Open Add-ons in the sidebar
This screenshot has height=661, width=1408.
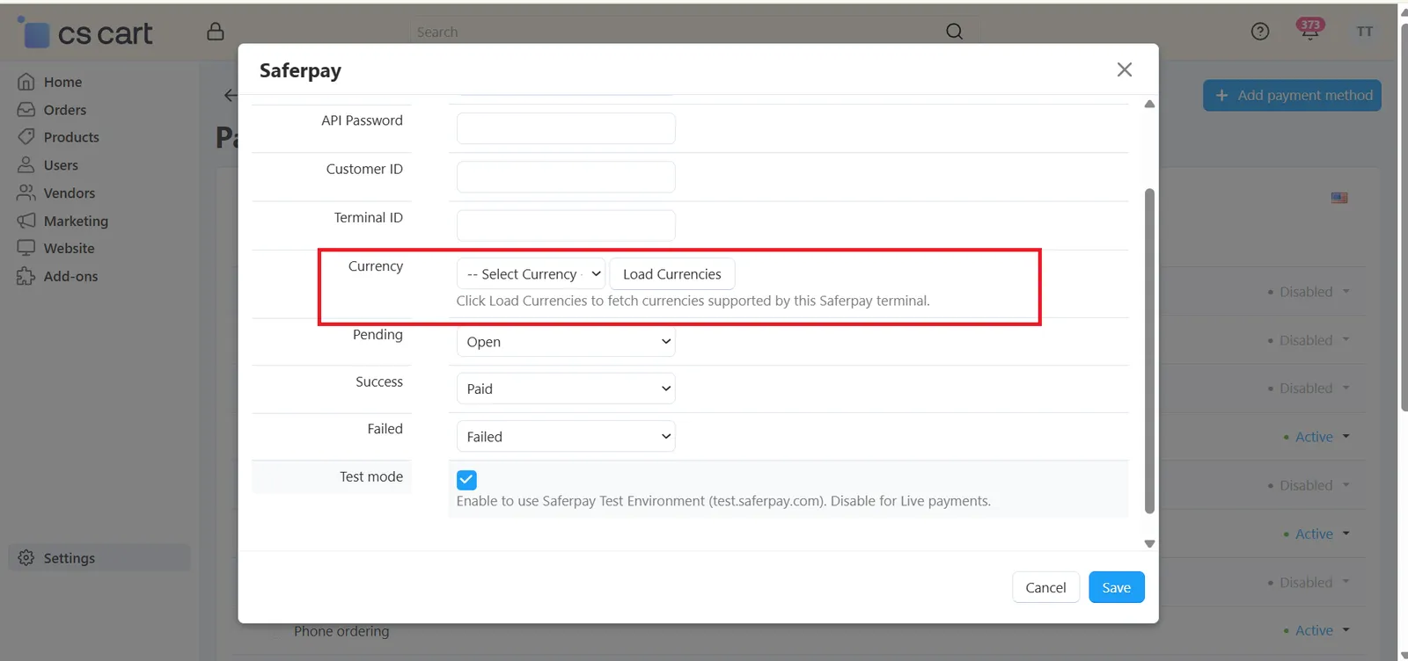[x=70, y=276]
